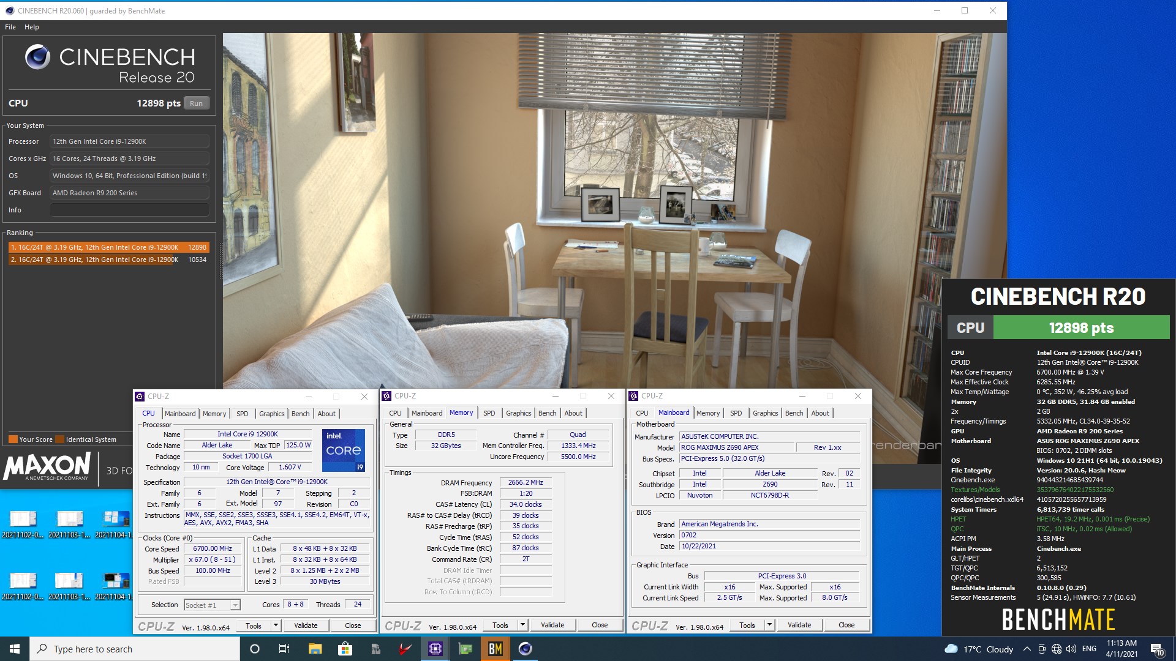Open the File menu in Cinebench
This screenshot has height=661, width=1176.
tap(10, 27)
